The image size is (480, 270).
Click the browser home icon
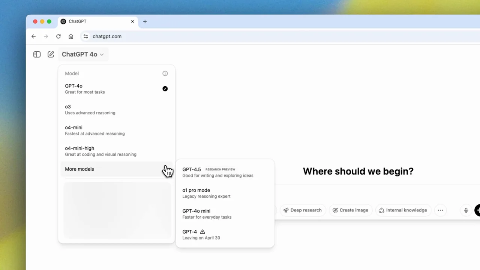click(x=71, y=36)
